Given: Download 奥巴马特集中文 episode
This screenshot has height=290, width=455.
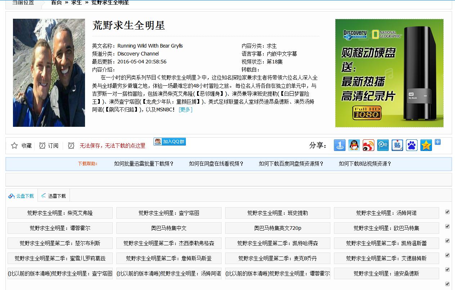Looking at the screenshot, I should click(x=168, y=228).
